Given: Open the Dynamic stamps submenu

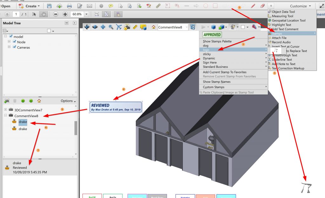Looking at the screenshot, I should point(209,58).
